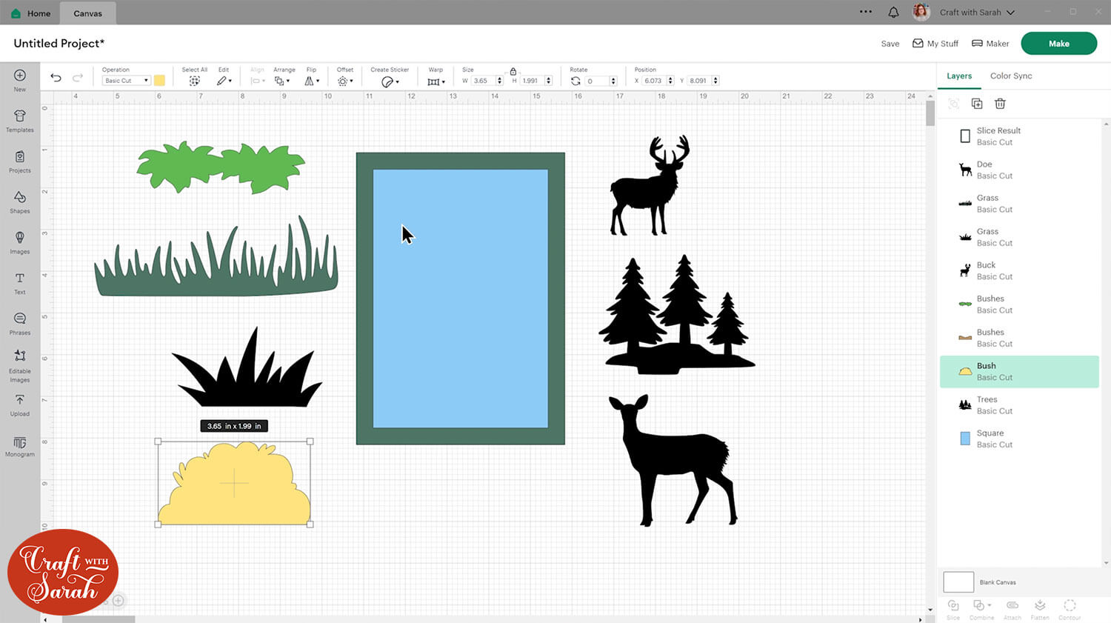1111x623 pixels.
Task: Go to the Home tab
Action: [31, 13]
